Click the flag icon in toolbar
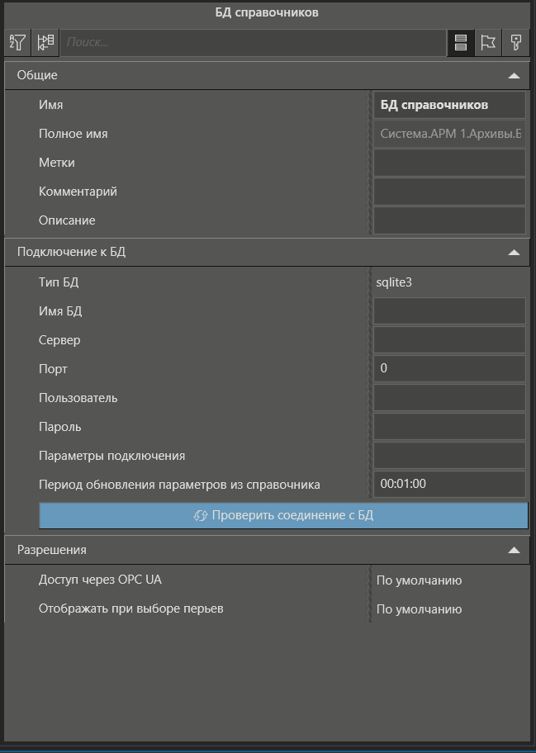This screenshot has height=753, width=536. [488, 42]
